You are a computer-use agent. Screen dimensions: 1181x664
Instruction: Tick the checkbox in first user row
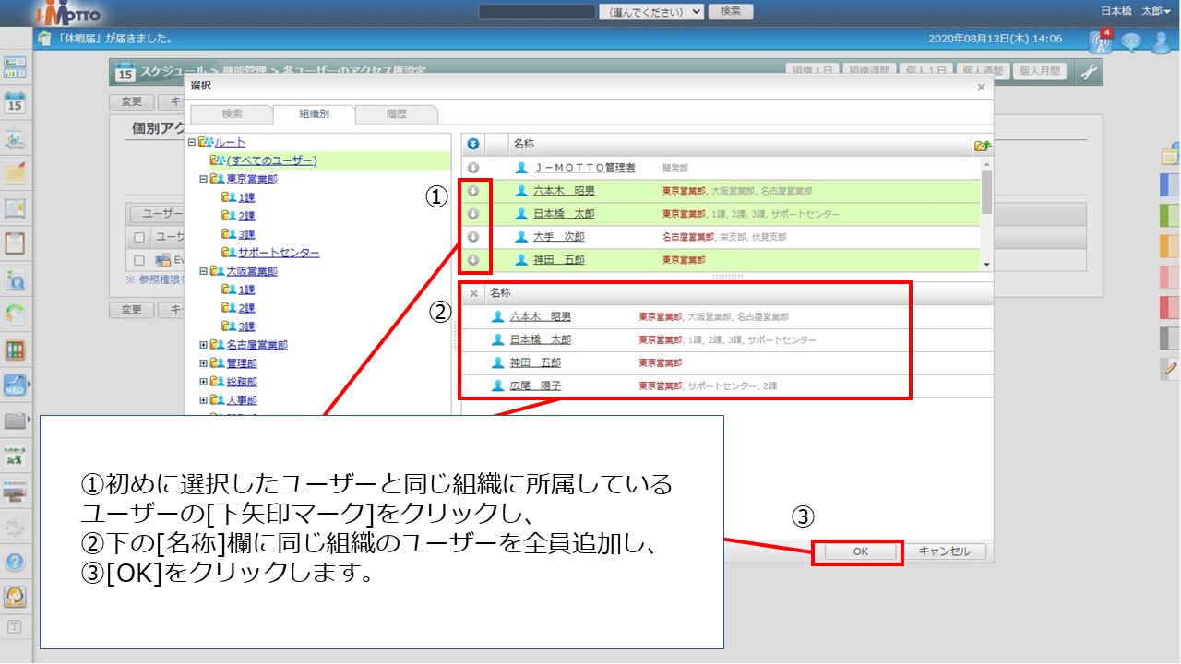coord(138,260)
